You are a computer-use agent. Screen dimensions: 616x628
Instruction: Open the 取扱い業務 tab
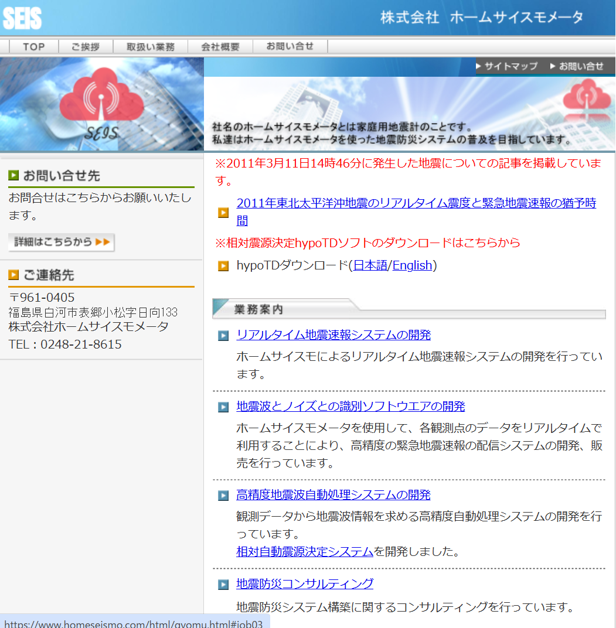[x=151, y=46]
